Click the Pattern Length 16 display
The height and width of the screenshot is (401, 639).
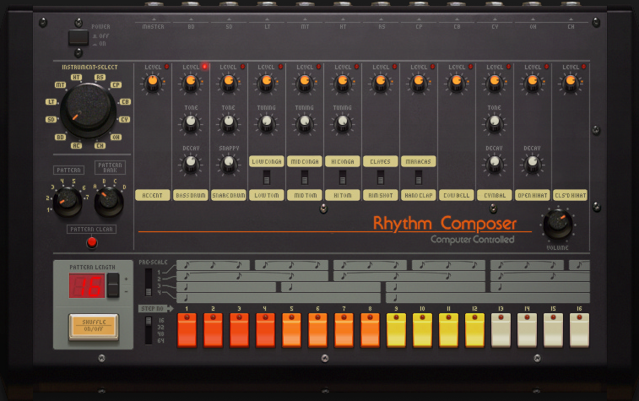(87, 285)
